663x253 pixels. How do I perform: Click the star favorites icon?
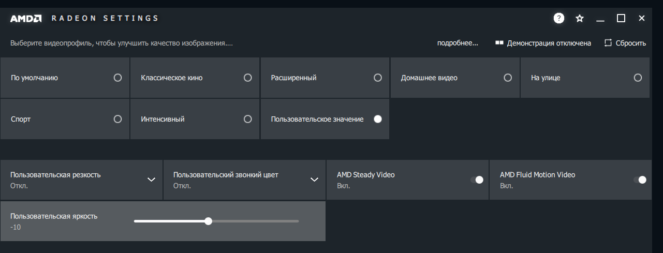click(580, 19)
